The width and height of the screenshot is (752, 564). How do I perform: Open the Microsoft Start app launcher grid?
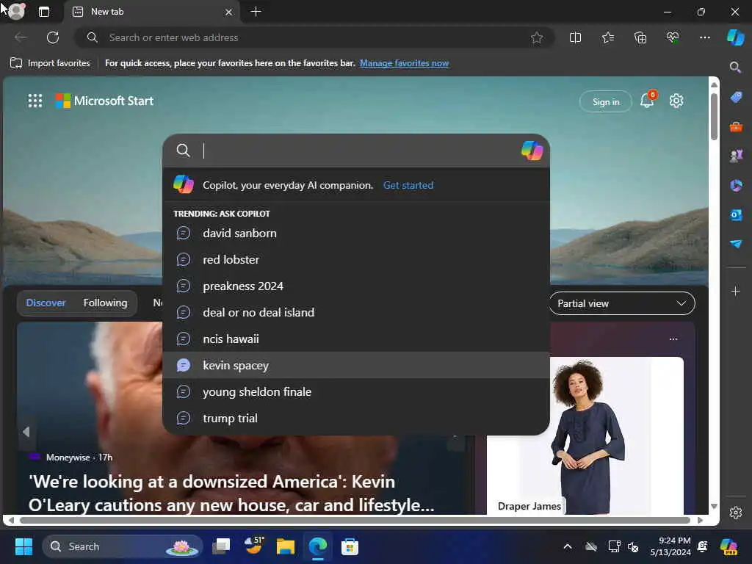coord(35,101)
